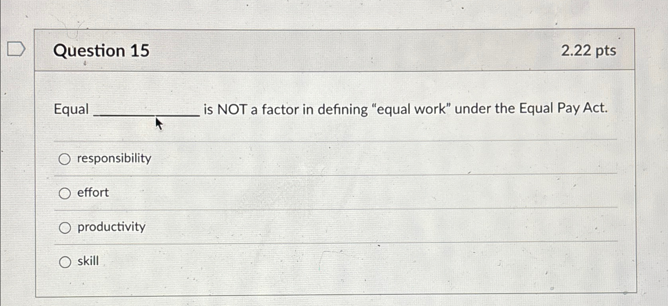Click the productivity answer text
The height and width of the screenshot is (306, 668).
[111, 227]
